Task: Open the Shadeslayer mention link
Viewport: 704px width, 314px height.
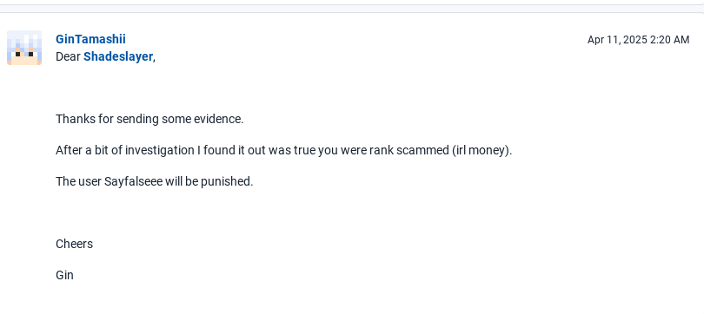Action: coord(118,57)
